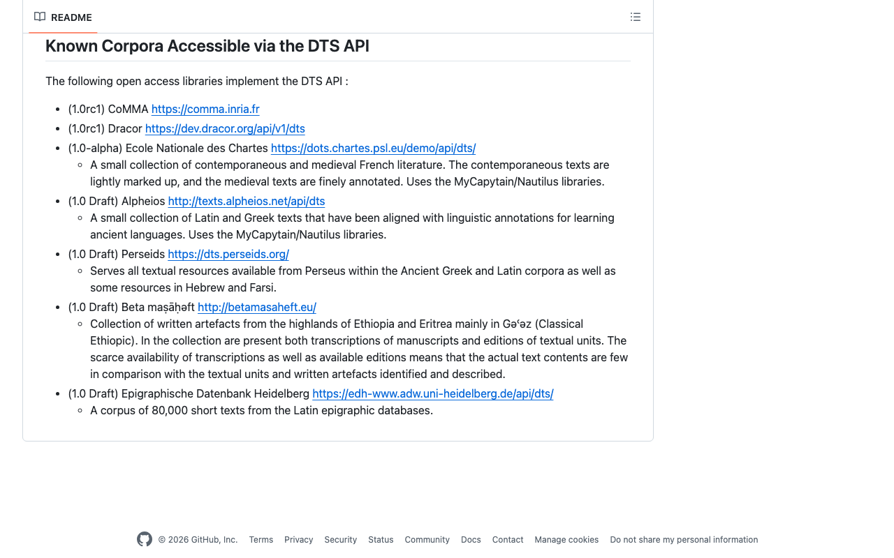Open the README outline icon
The width and height of the screenshot is (894, 558).
click(635, 16)
